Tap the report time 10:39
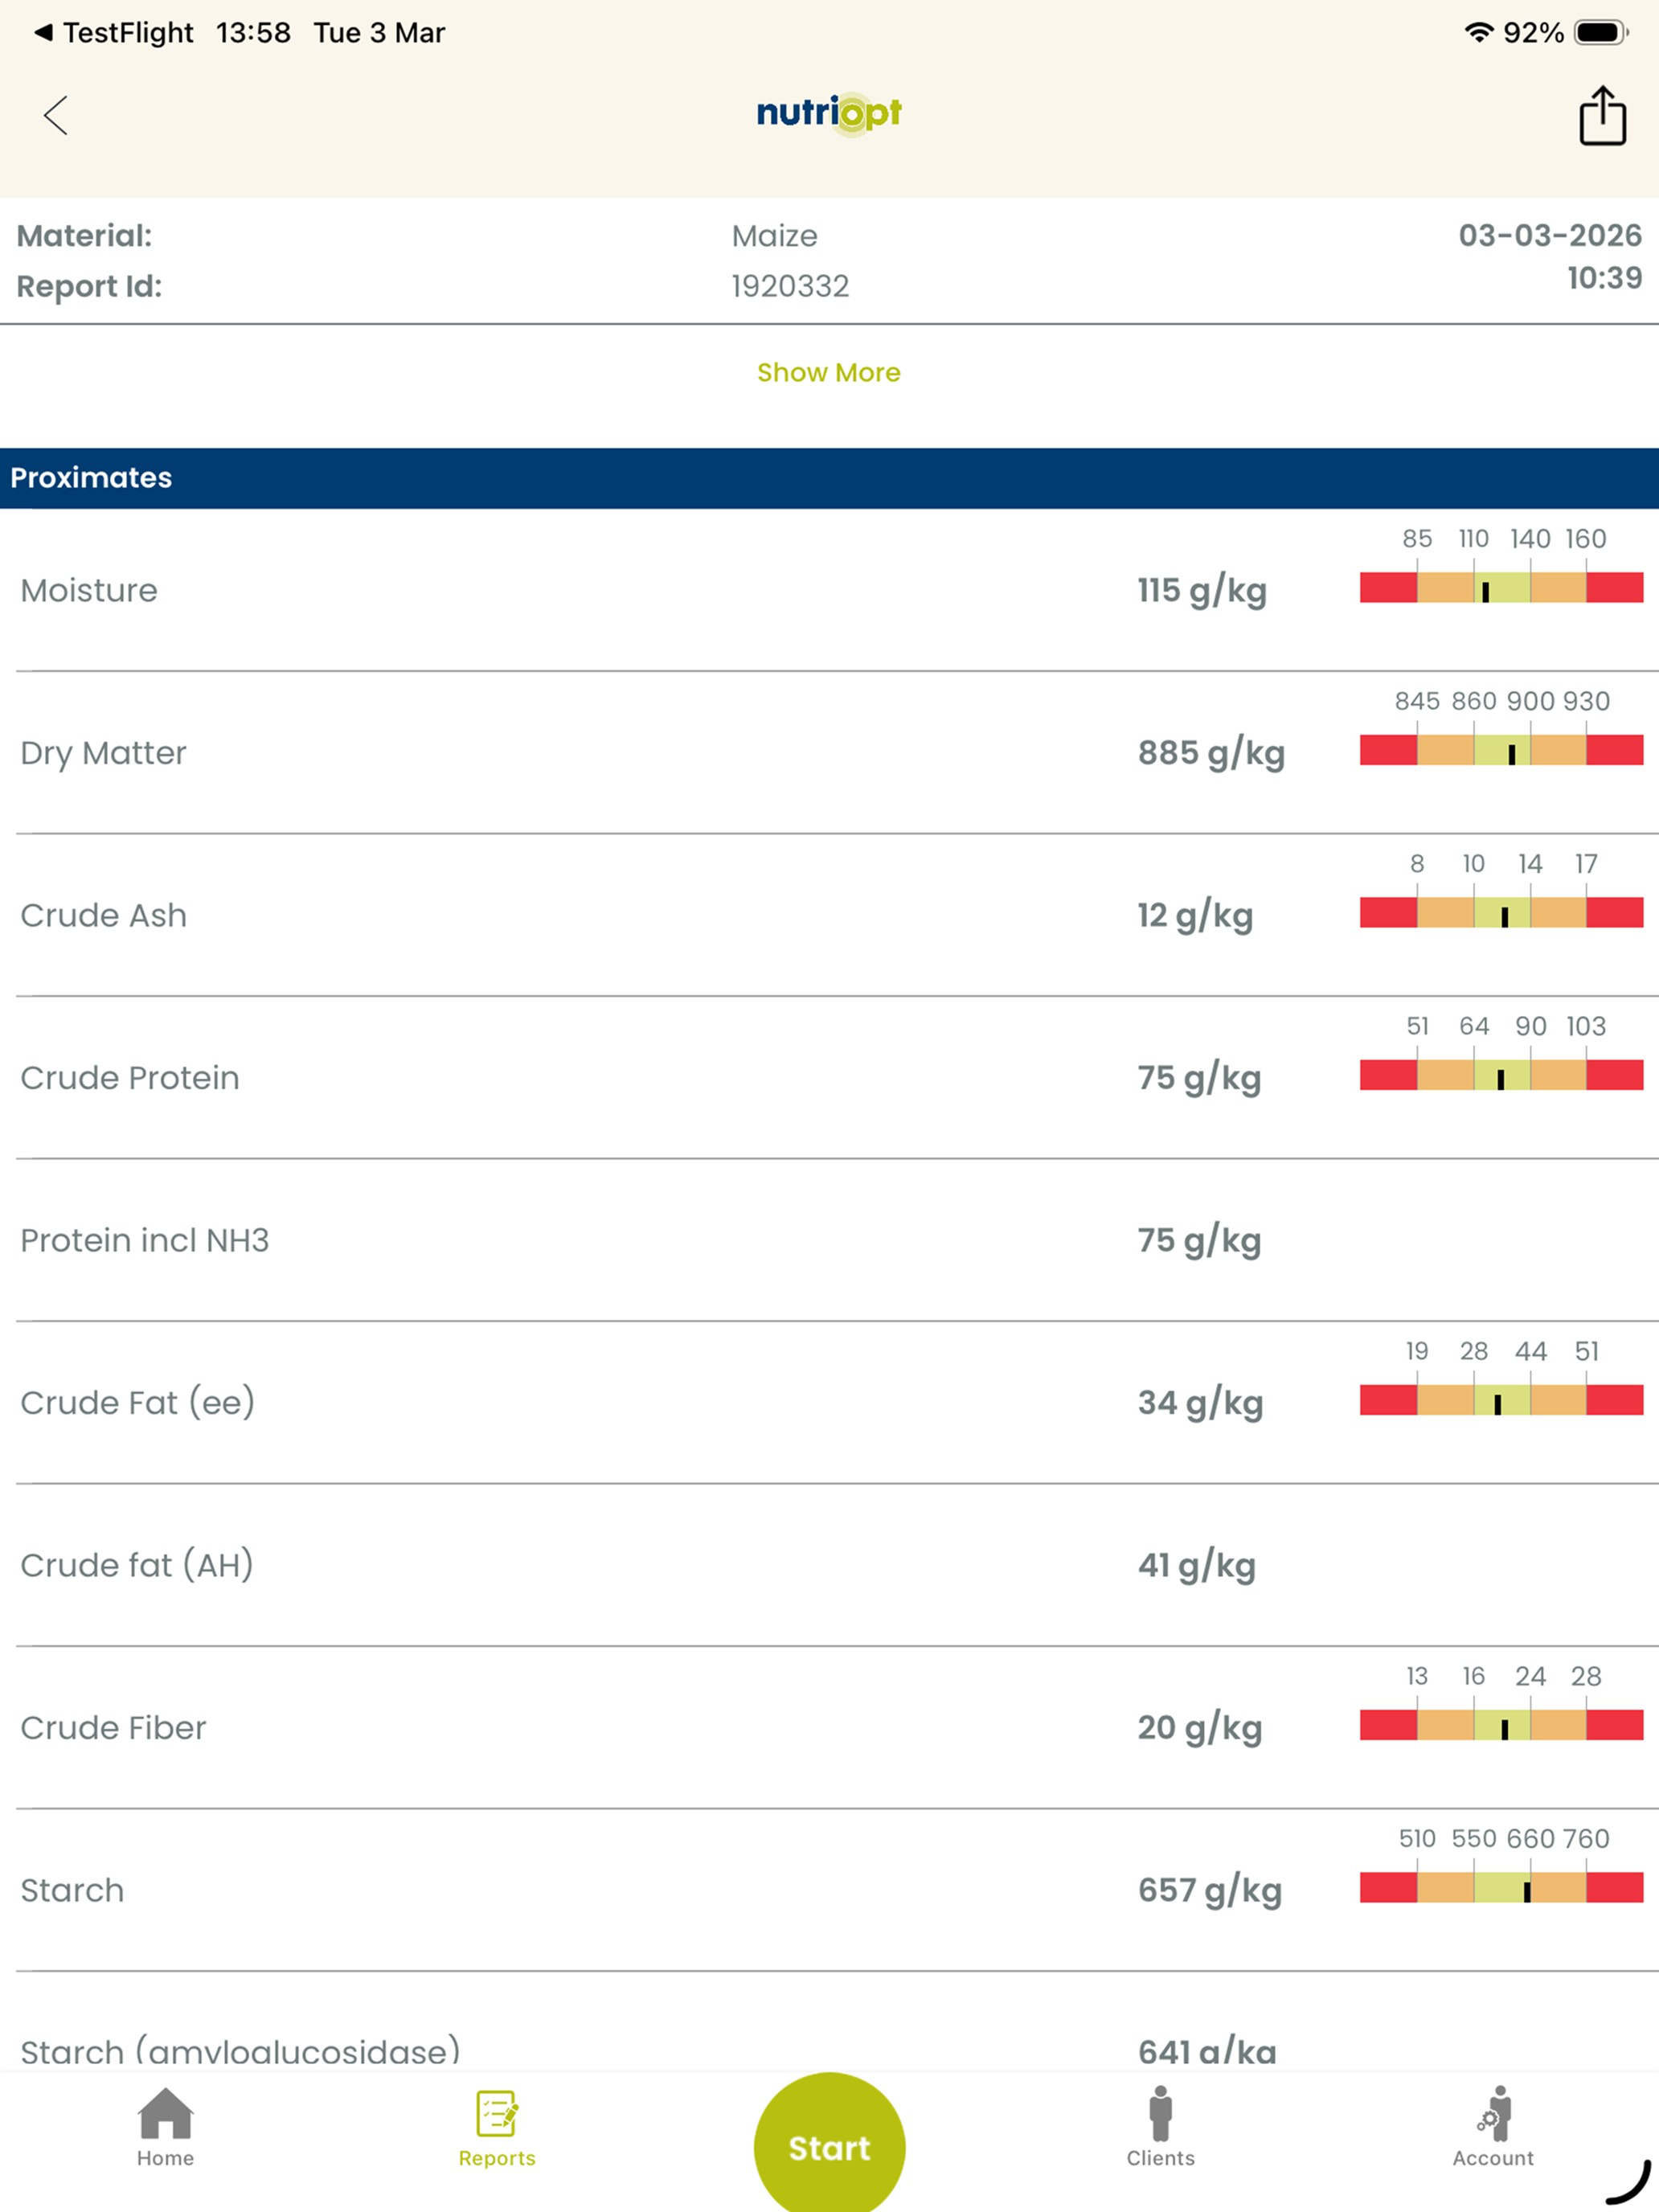Image resolution: width=1659 pixels, height=2212 pixels. [1604, 278]
